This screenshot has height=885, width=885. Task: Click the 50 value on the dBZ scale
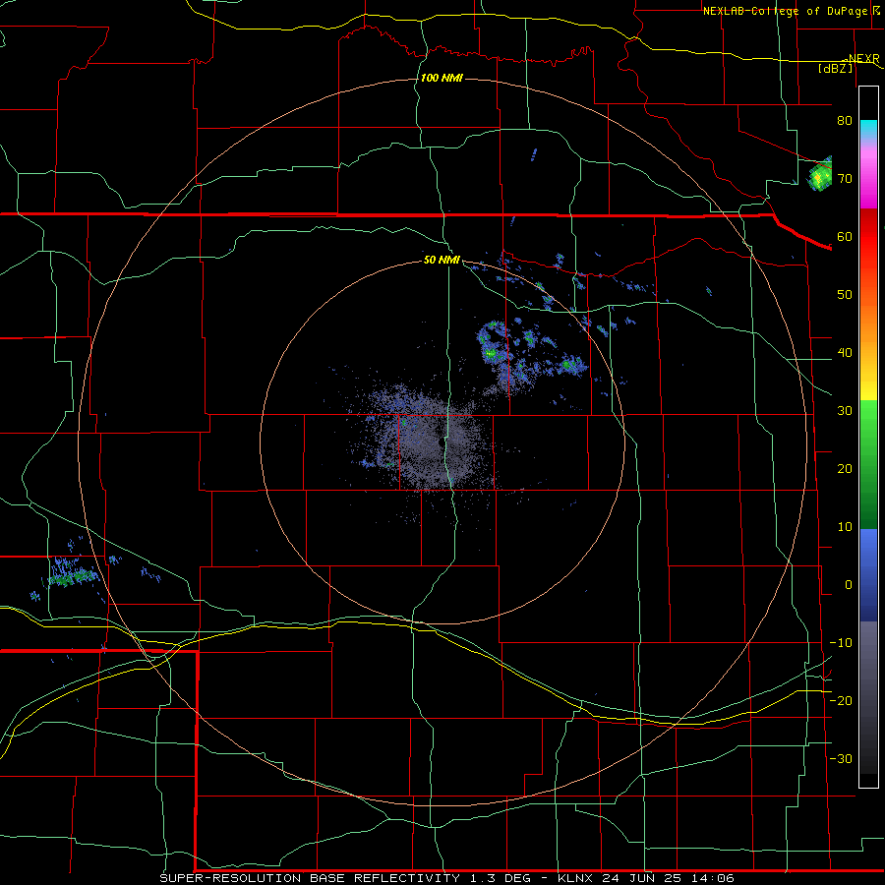pos(845,295)
